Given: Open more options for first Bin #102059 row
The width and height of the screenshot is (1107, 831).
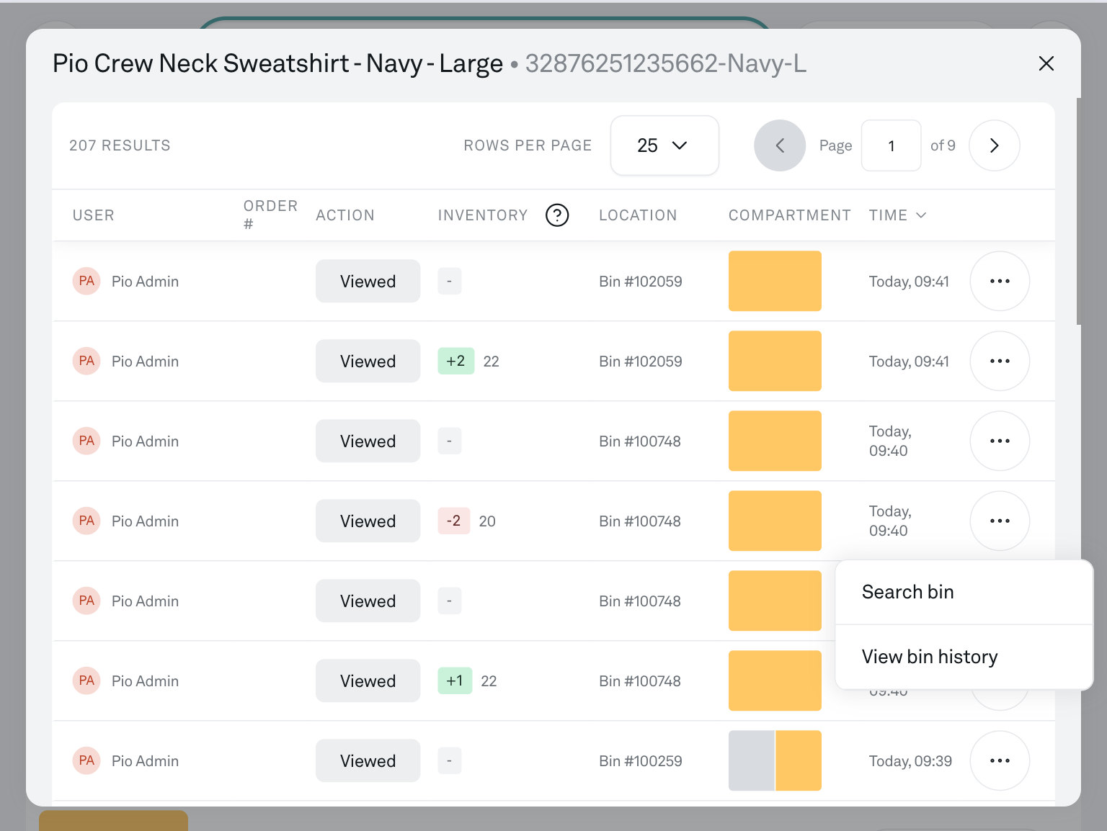Looking at the screenshot, I should pyautogui.click(x=999, y=281).
